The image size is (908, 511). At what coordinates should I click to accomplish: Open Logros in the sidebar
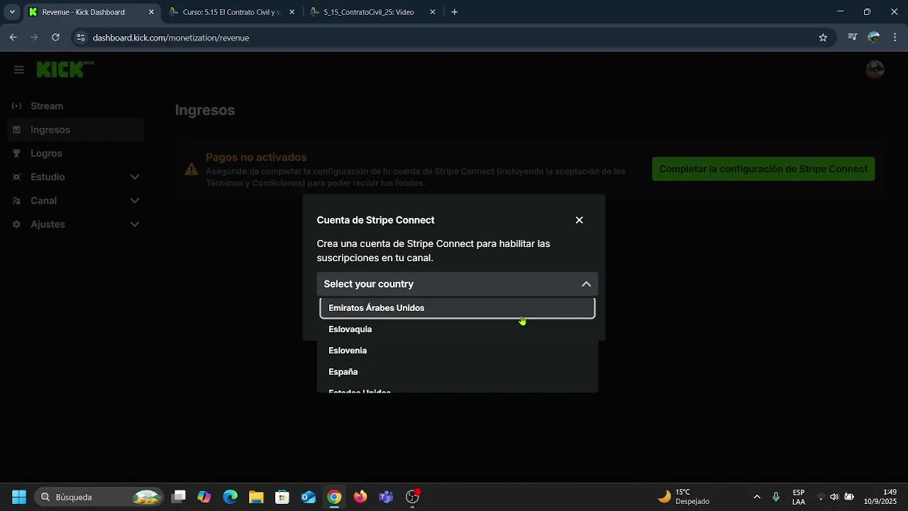click(76, 153)
